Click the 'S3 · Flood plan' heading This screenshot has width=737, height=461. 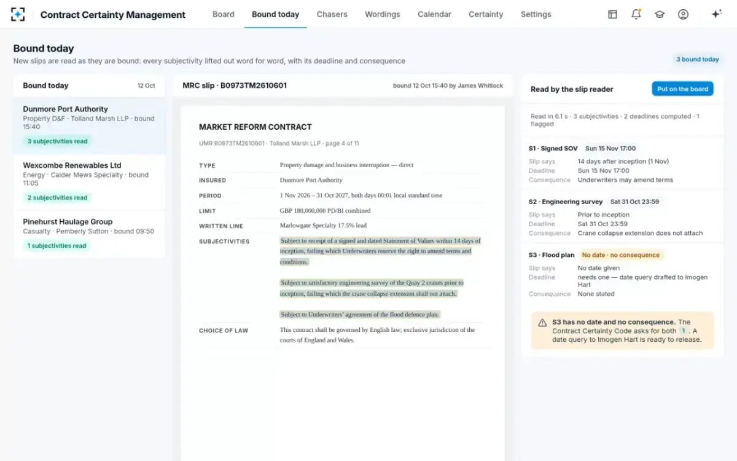552,255
